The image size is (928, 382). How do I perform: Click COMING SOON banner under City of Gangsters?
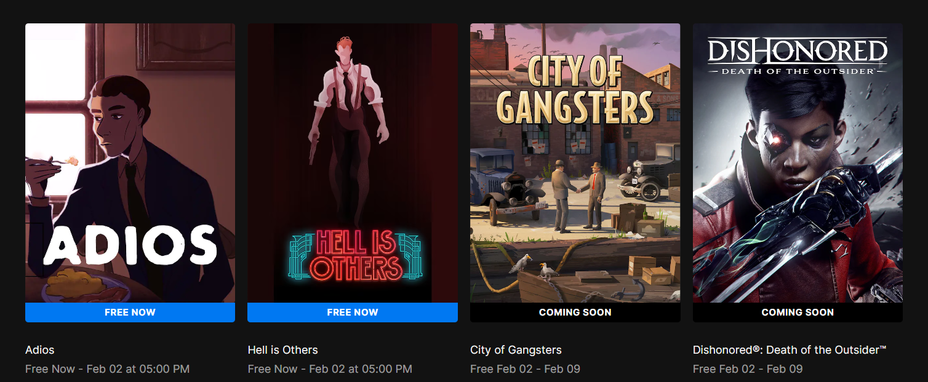click(575, 312)
